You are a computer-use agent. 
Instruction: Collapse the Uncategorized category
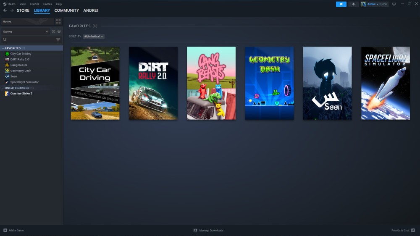coord(3,88)
